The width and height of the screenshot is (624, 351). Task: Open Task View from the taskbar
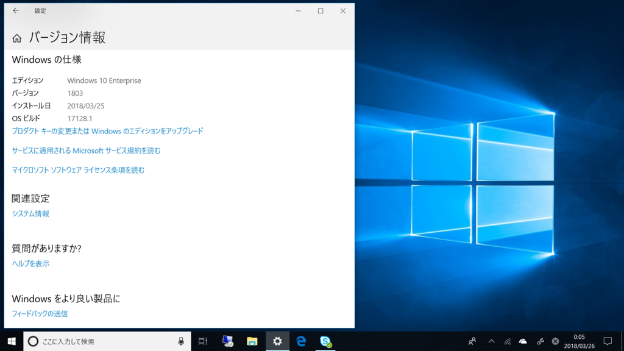[202, 341]
